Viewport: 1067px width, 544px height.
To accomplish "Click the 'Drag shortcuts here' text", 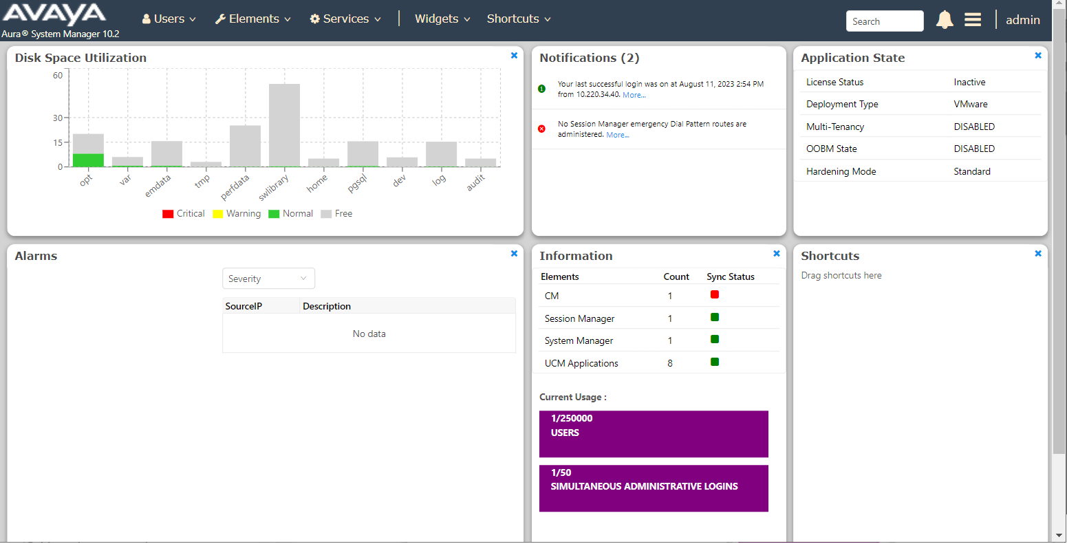I will [841, 275].
